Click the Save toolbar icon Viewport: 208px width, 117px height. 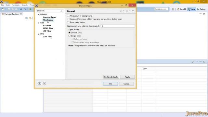(9, 9)
